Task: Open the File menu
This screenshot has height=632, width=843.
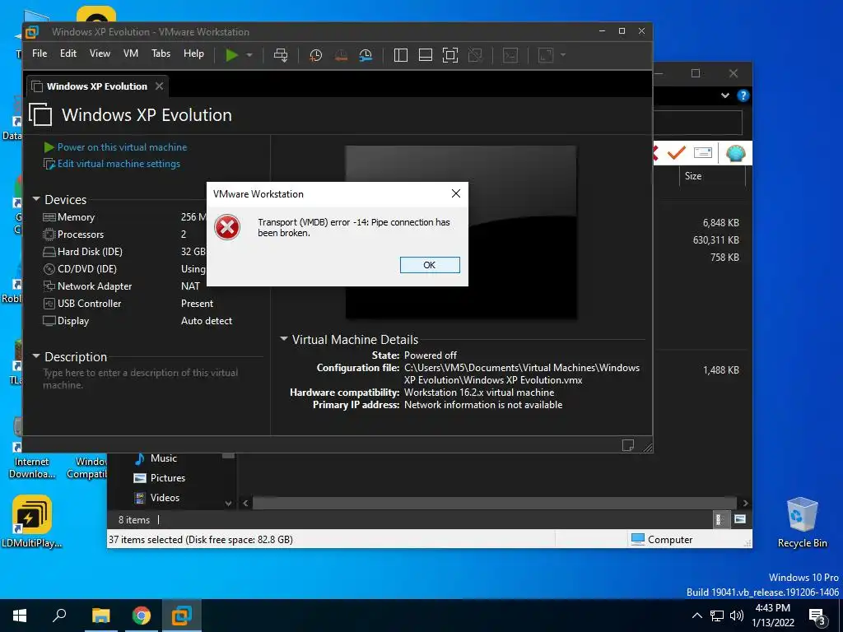Action: [40, 53]
